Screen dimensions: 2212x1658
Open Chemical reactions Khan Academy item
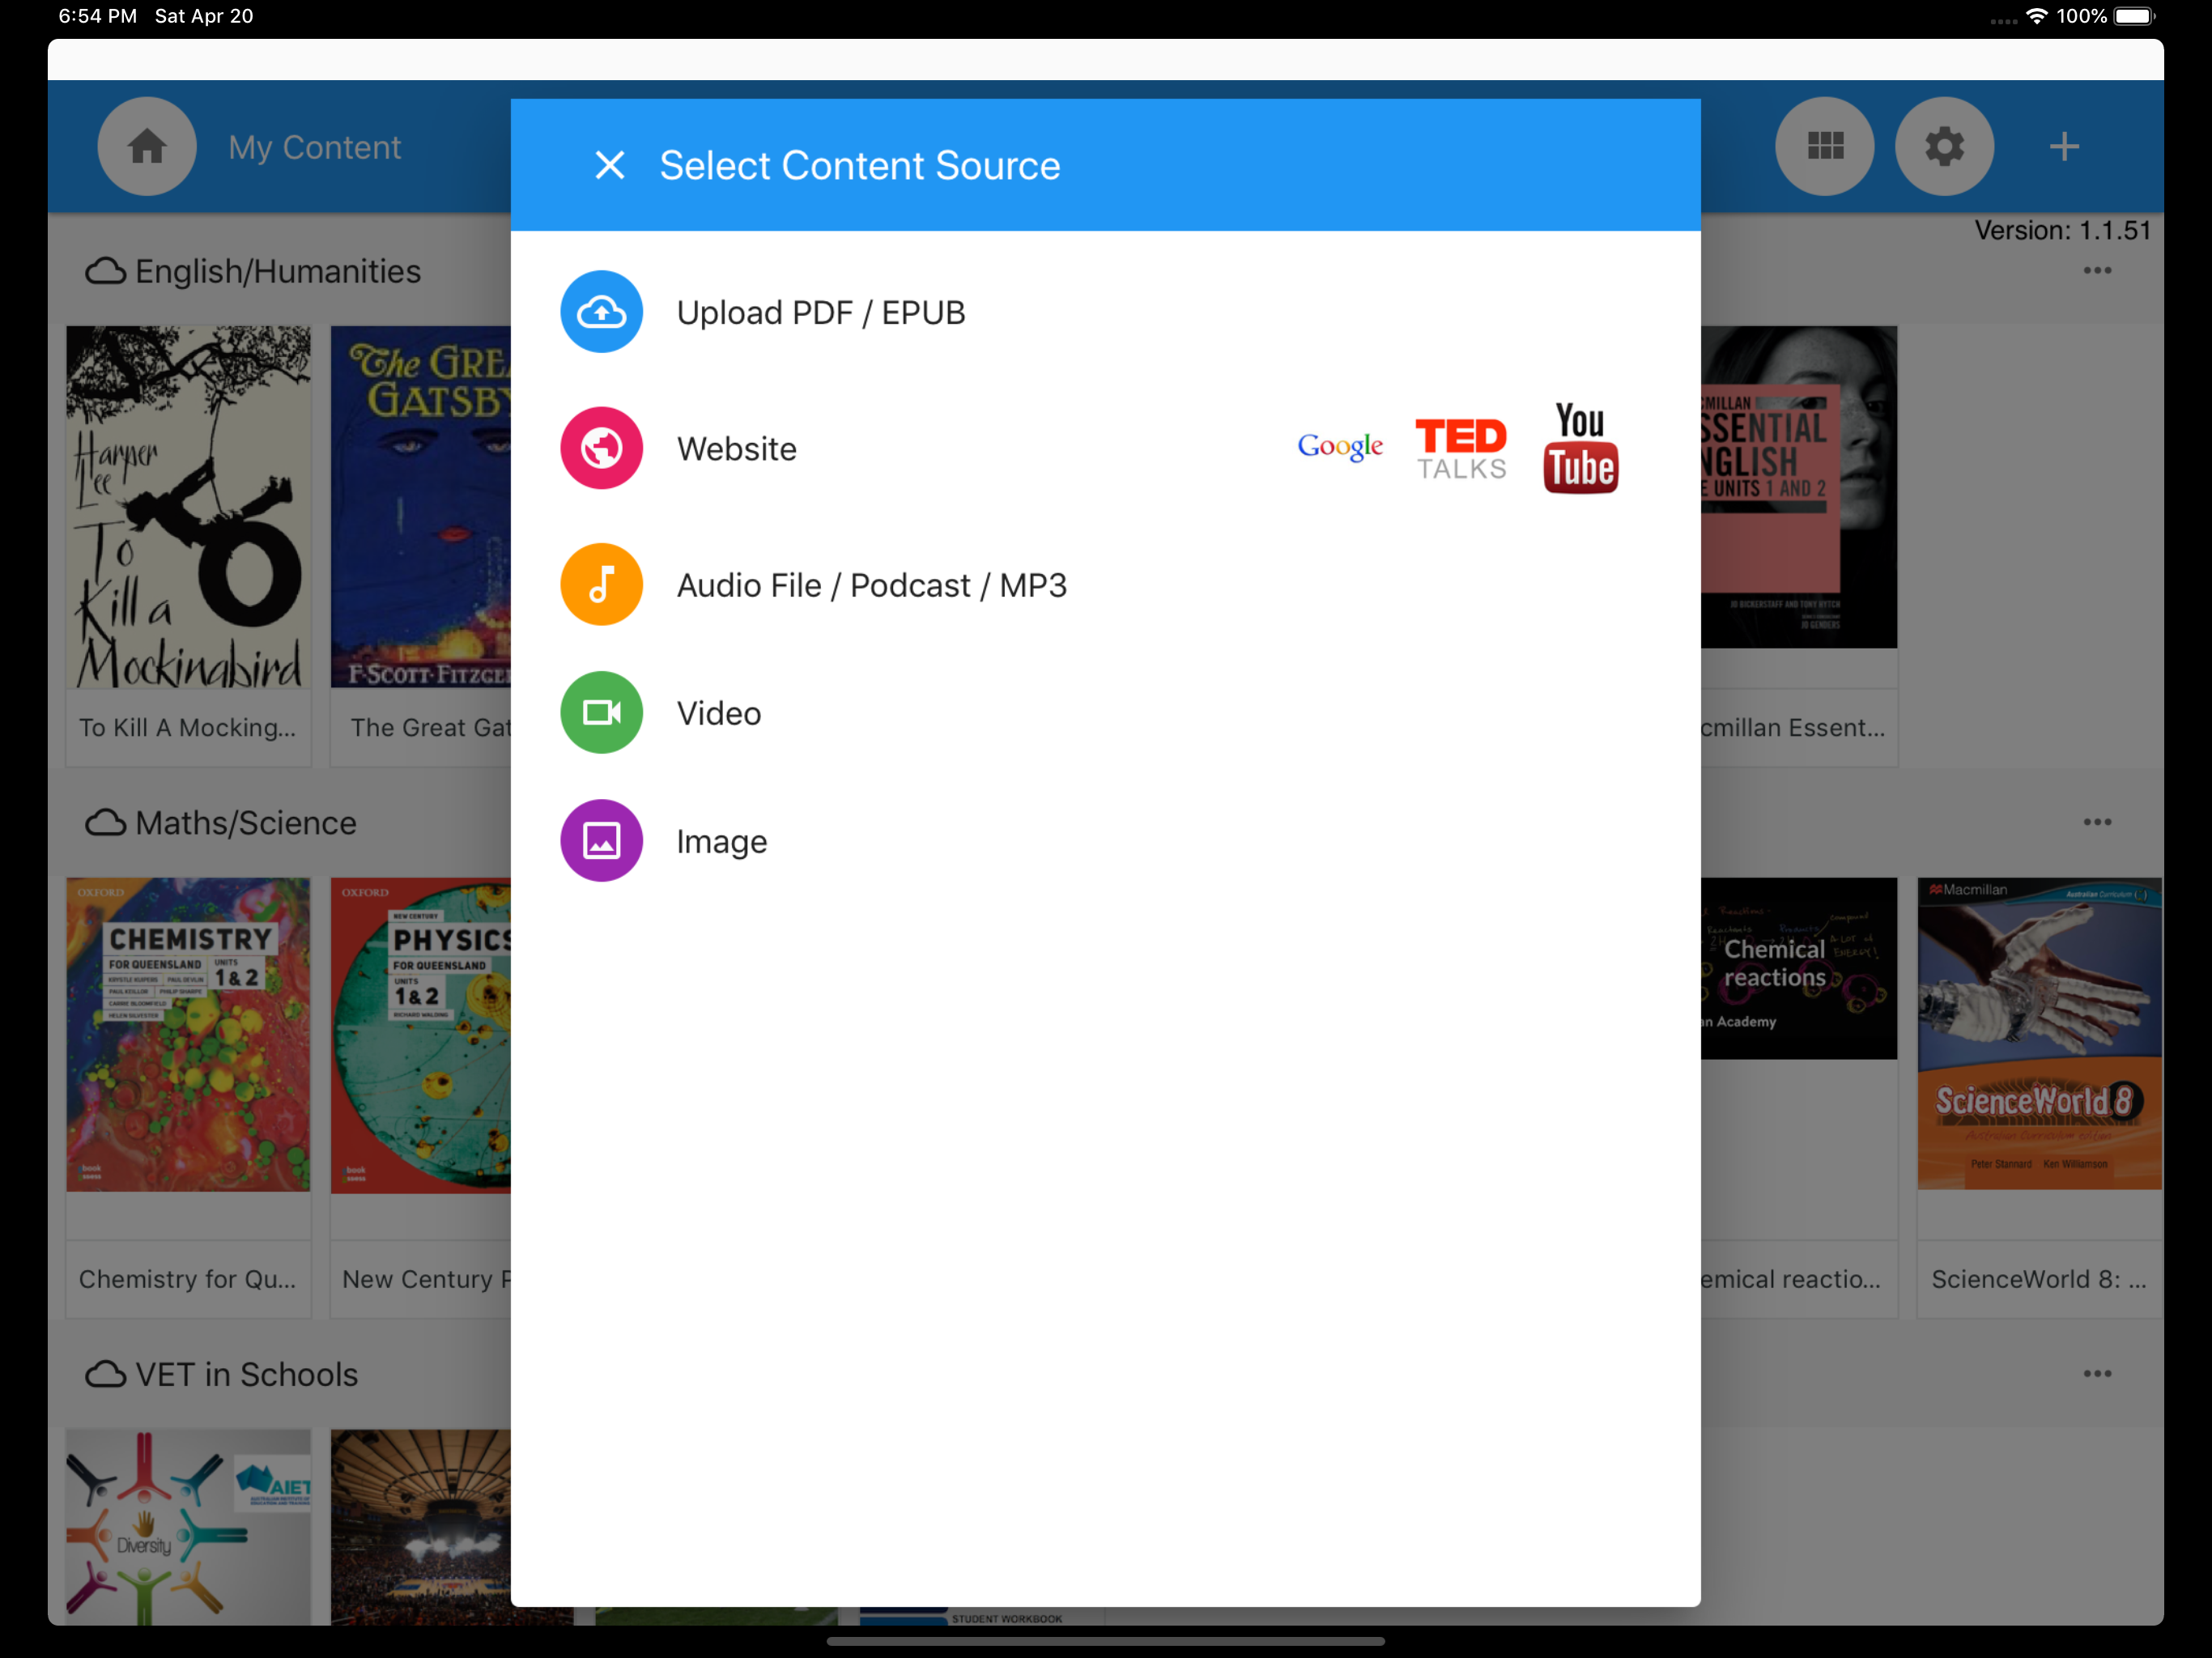(x=1798, y=968)
